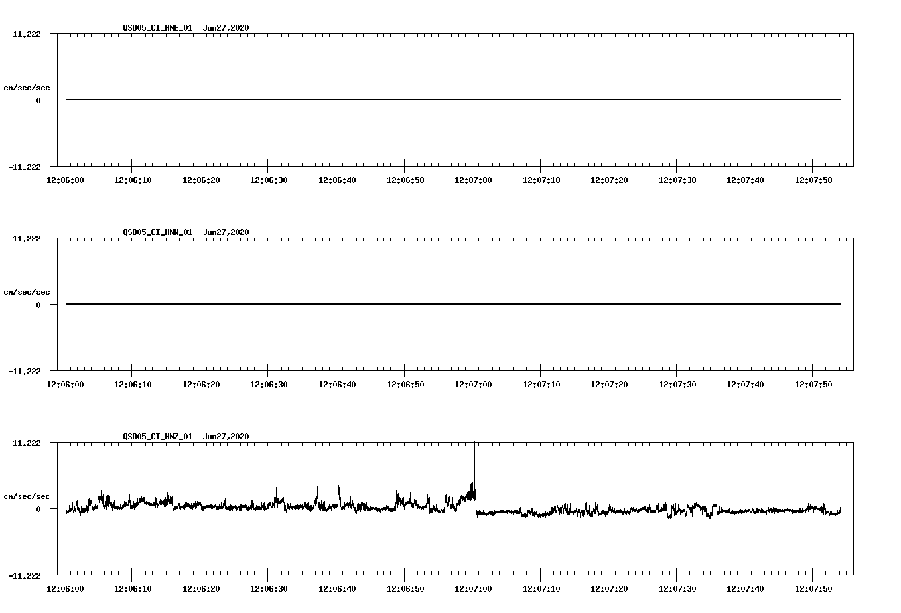Click 12:07:20 time label under HNN plot
The width and height of the screenshot is (901, 613).
coord(608,385)
